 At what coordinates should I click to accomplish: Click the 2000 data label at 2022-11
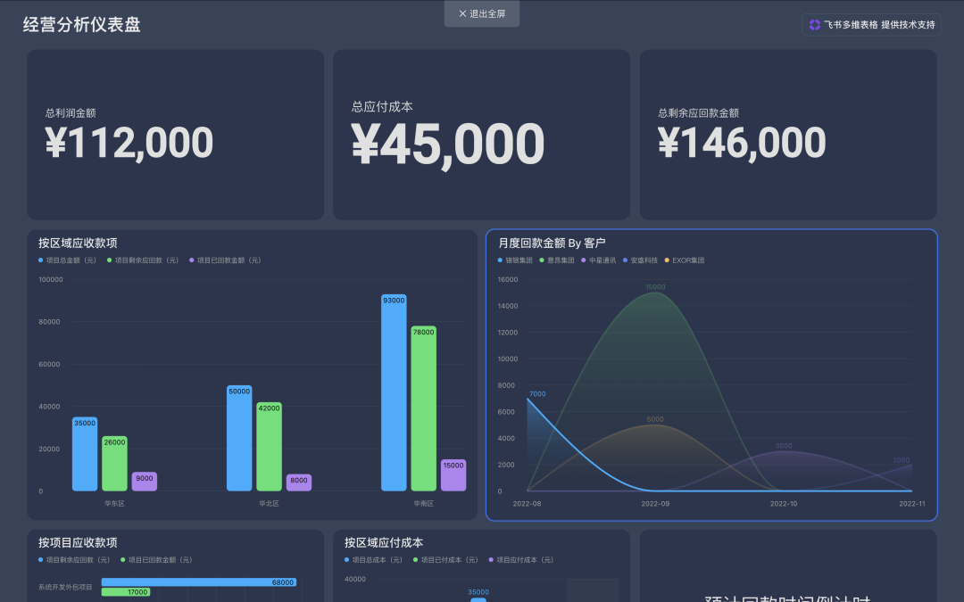tap(902, 460)
